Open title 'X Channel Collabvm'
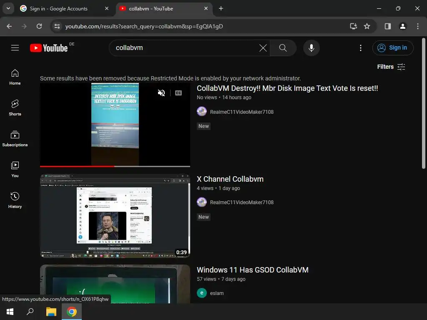Screen dimensions: 427x320 click(230, 179)
